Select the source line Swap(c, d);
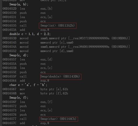The width and height of the screenshot is (138, 126). click(x=19, y=55)
